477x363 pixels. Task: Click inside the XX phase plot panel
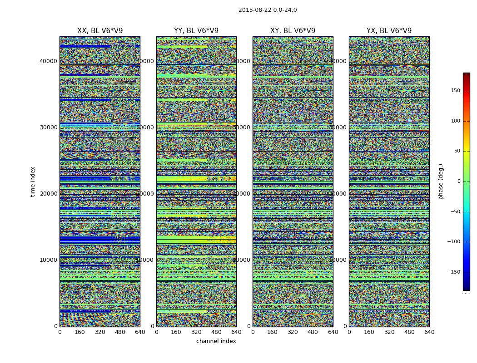pos(100,181)
